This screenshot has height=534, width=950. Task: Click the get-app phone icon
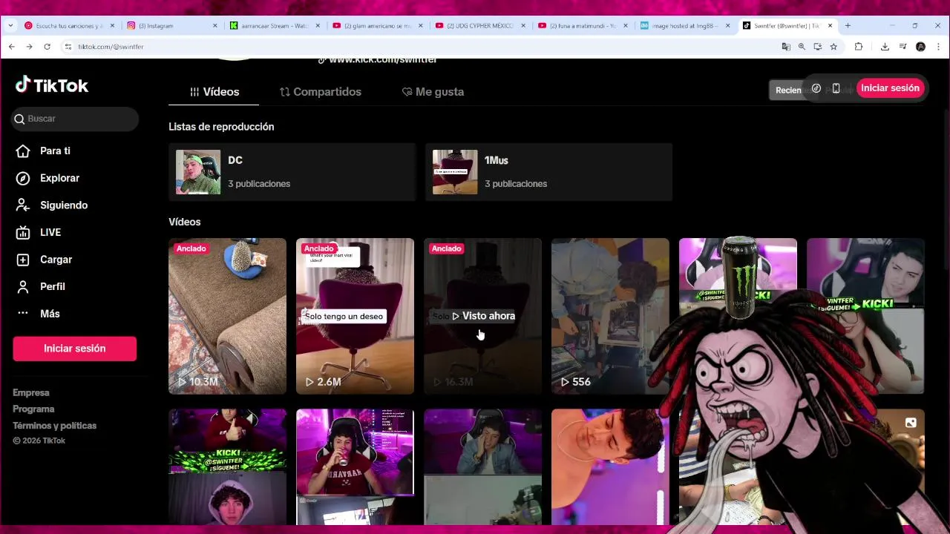pos(836,88)
